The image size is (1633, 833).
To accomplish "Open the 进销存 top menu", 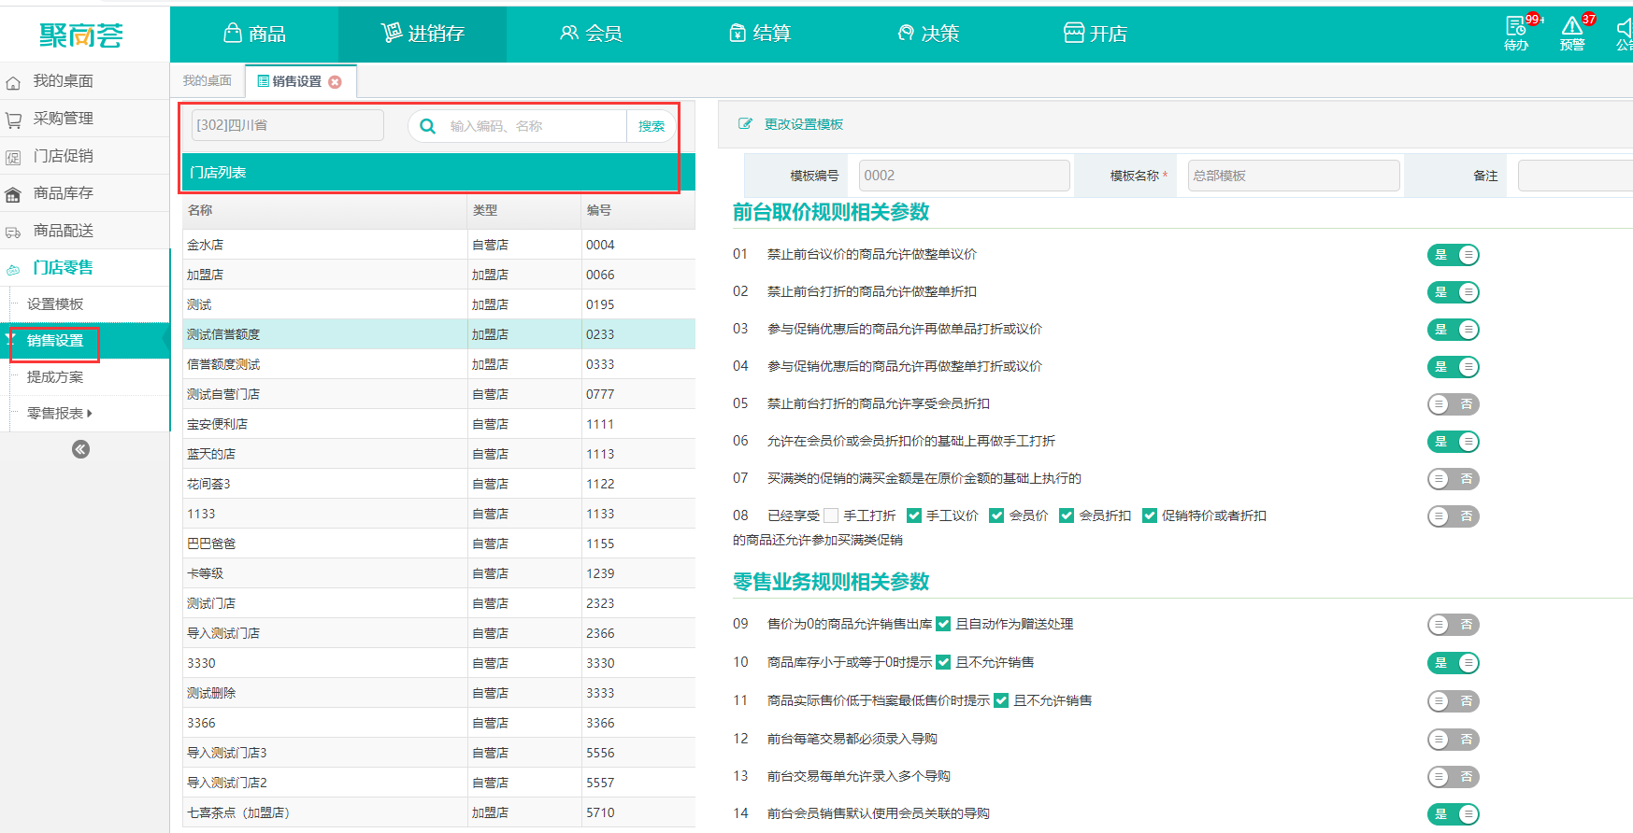I will click(x=423, y=34).
